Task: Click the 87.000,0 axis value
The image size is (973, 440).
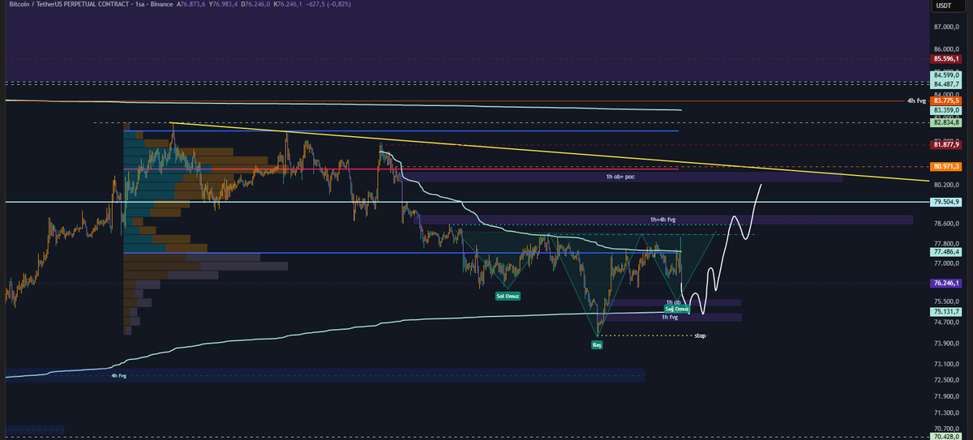Action: pyautogui.click(x=947, y=28)
